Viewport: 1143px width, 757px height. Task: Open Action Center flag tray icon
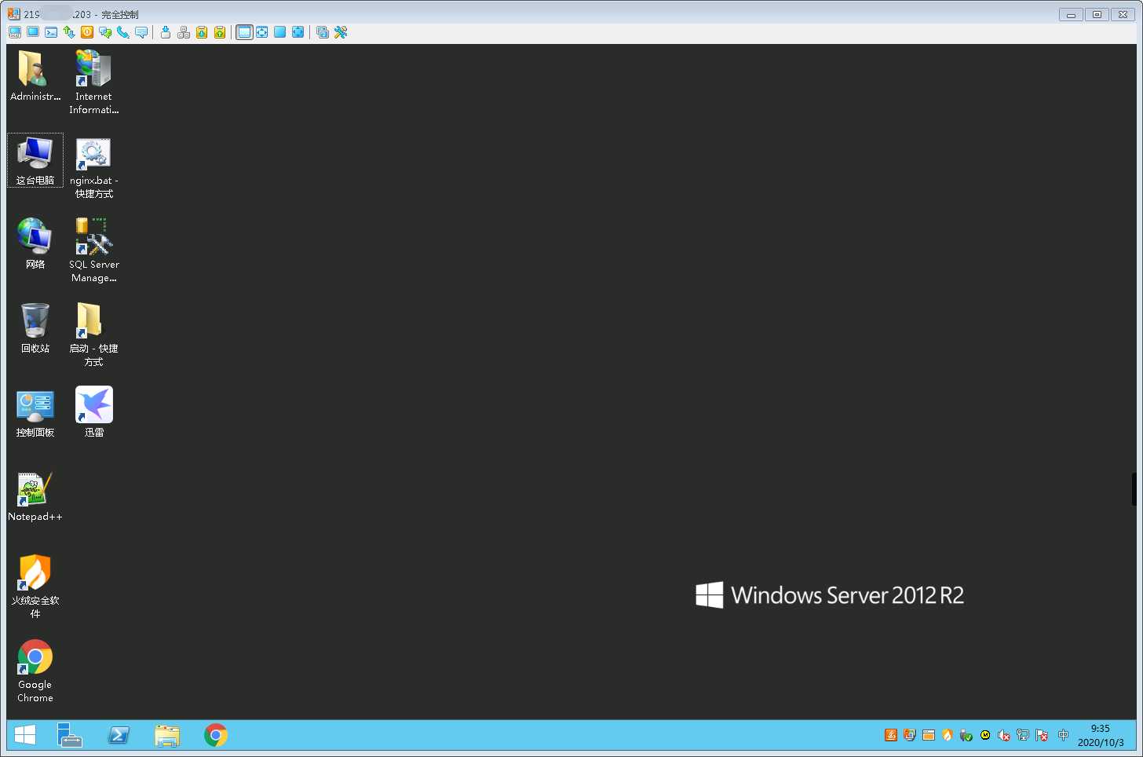point(1042,735)
